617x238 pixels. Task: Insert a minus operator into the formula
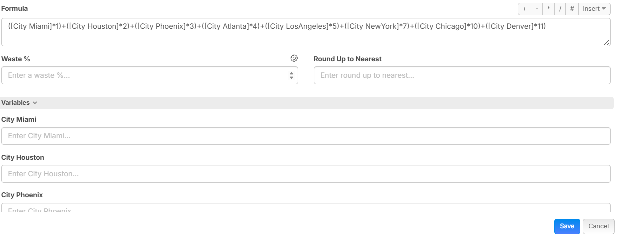tap(536, 9)
